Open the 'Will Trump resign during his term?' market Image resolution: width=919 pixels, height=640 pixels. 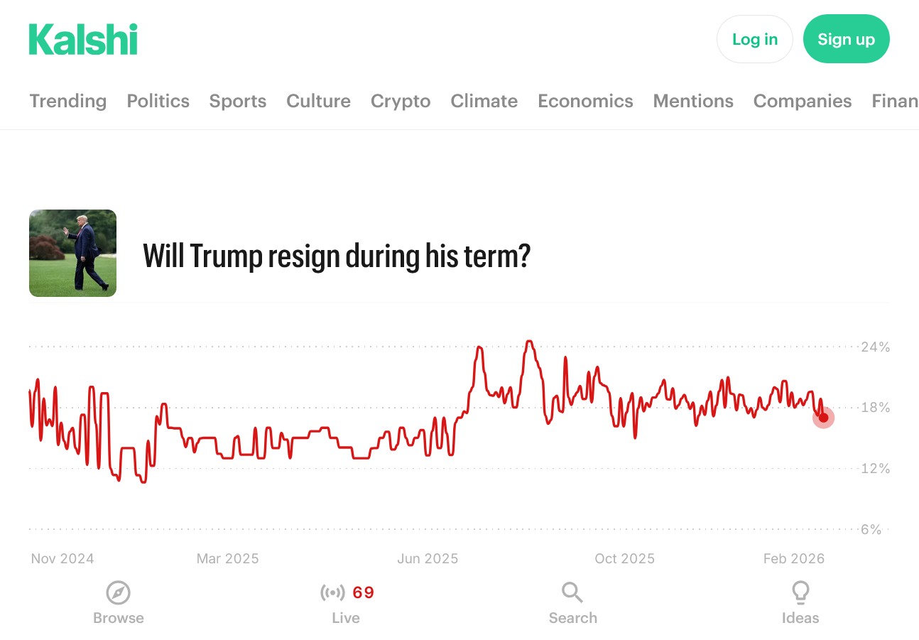[337, 255]
